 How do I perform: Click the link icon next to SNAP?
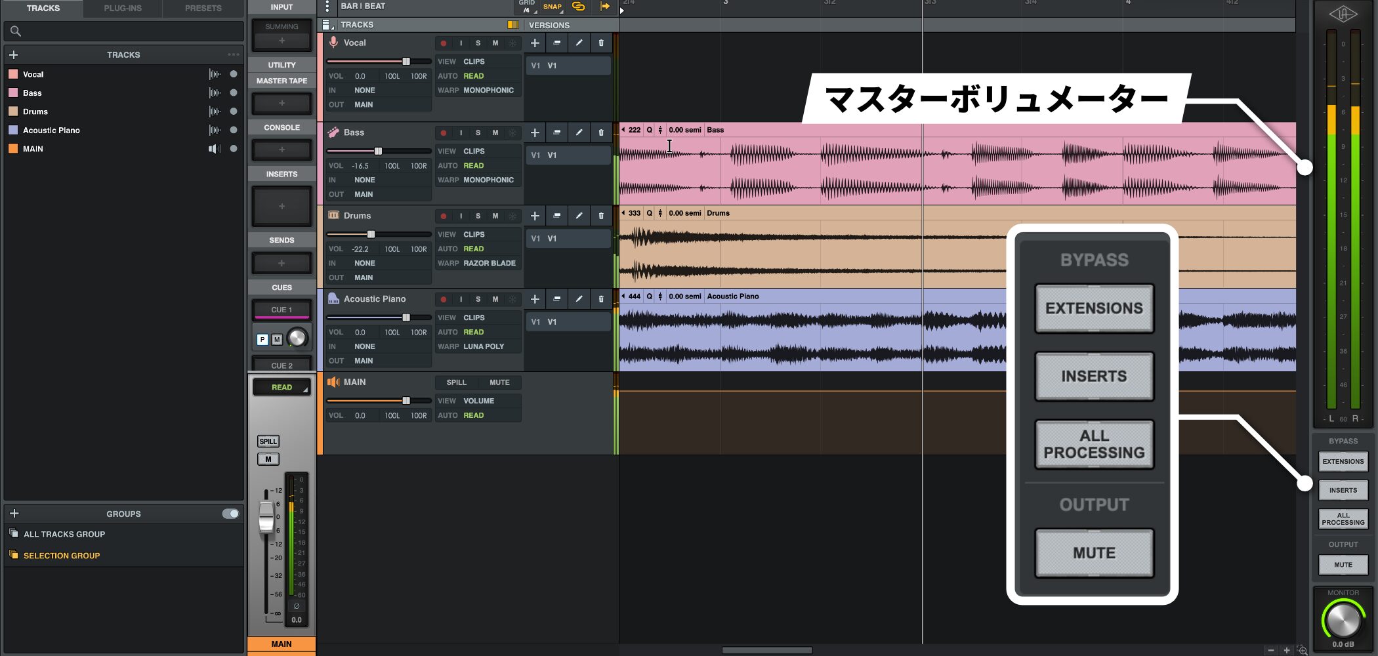[x=578, y=7]
